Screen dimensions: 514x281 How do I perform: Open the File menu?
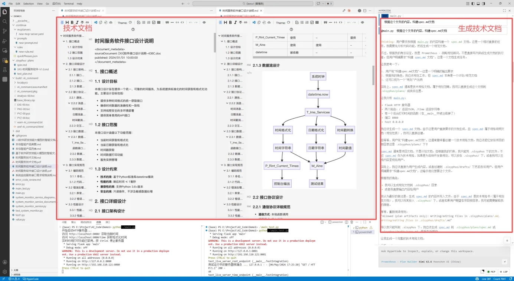[10, 3]
